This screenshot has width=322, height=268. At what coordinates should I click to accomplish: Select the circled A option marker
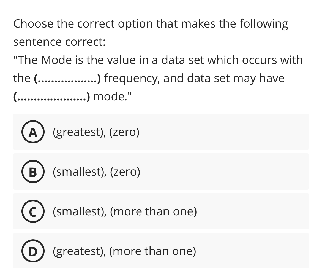click(33, 132)
